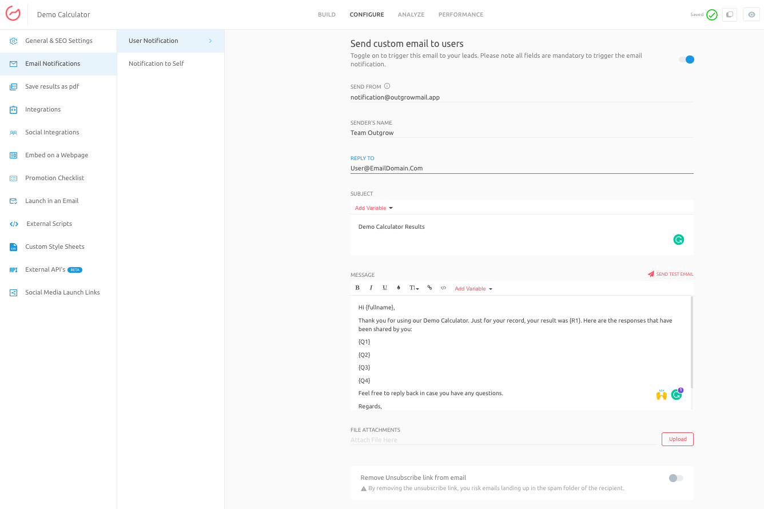Click the Integrations sidebar icon
The height and width of the screenshot is (509, 764).
[x=13, y=110]
